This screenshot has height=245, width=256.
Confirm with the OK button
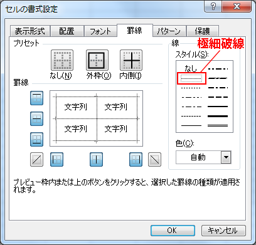coord(173,231)
